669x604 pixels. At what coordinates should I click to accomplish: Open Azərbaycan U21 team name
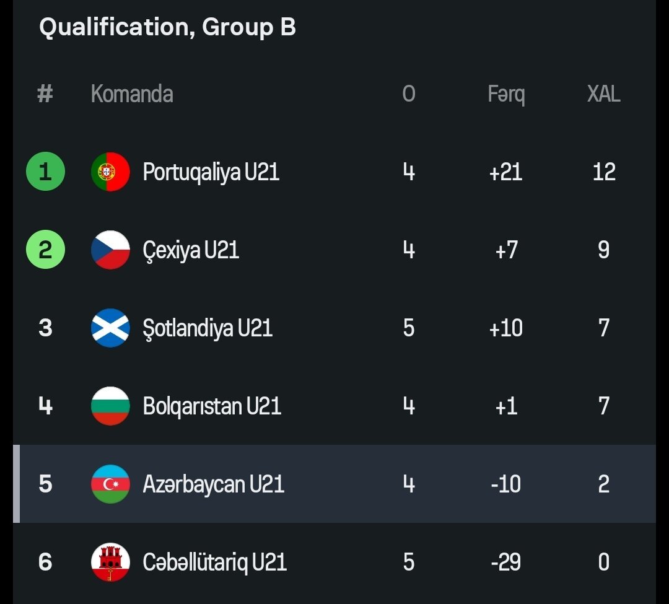point(213,484)
